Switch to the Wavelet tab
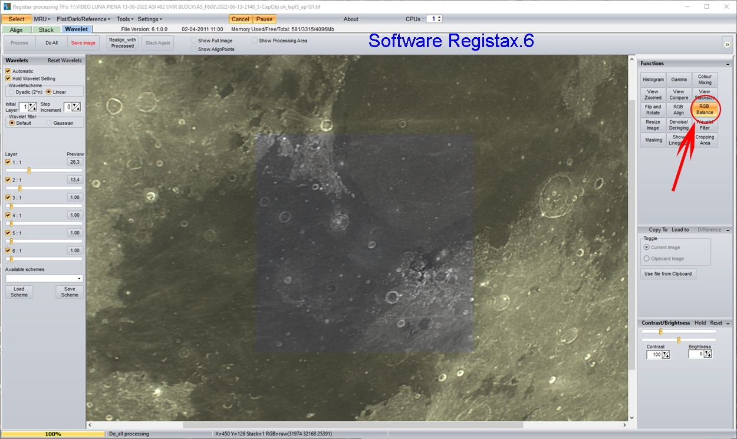Screen dimensions: 737x439 click(76, 29)
